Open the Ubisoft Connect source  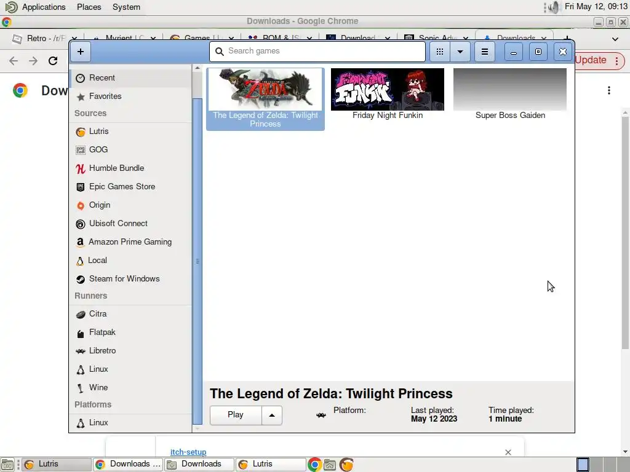[130, 224]
